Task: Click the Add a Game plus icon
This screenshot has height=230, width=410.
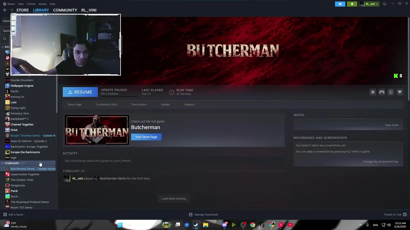Action: click(x=5, y=215)
